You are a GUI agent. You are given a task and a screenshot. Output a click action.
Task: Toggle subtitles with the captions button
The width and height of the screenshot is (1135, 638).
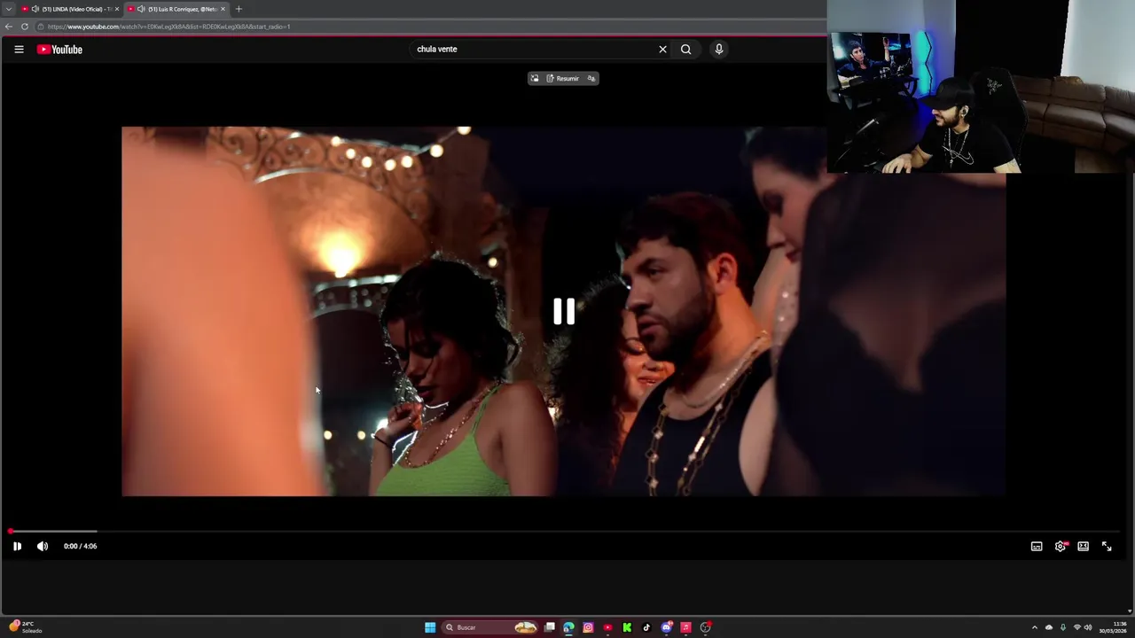point(1037,546)
